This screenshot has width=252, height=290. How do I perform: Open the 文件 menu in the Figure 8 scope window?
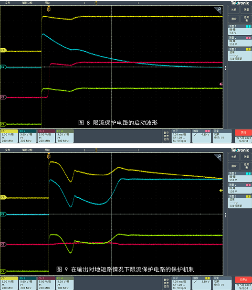coord(7,3)
